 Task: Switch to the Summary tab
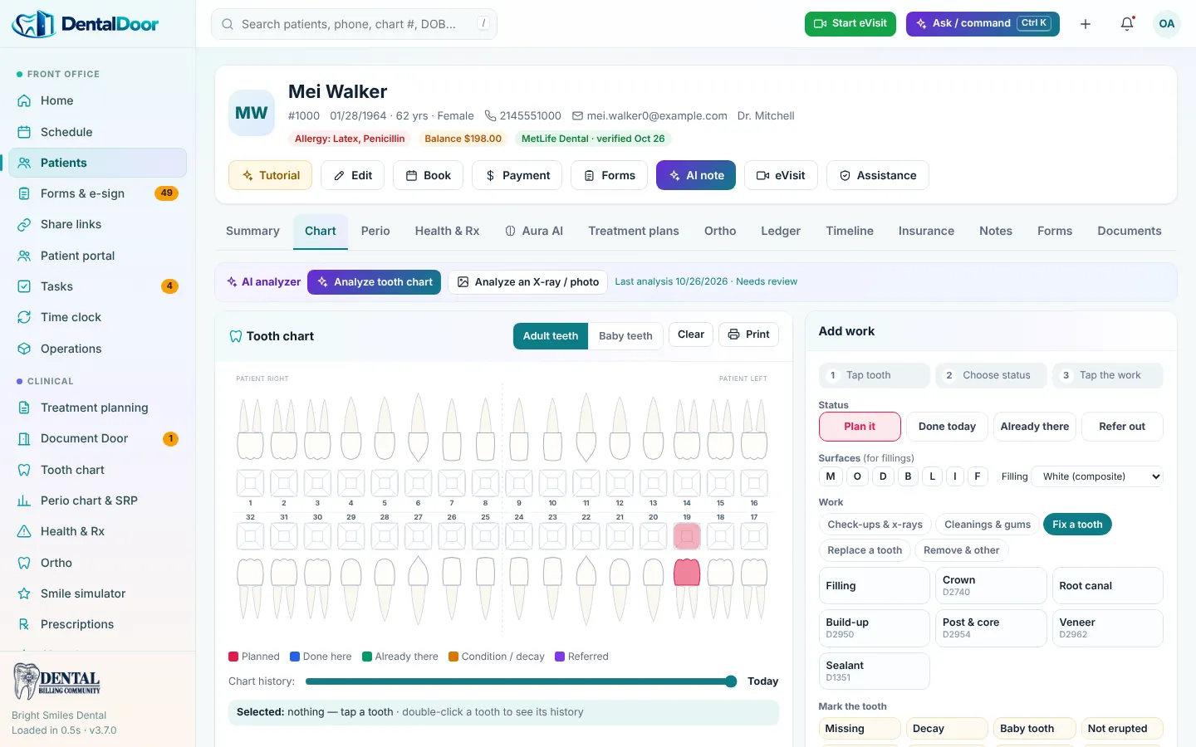(x=252, y=231)
